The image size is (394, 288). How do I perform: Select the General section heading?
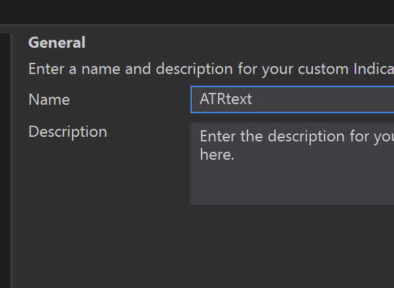(x=57, y=43)
